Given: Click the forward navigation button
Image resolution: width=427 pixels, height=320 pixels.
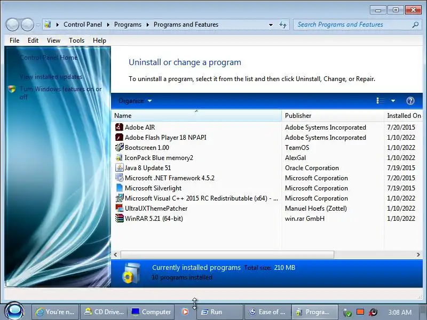Looking at the screenshot, I should (x=28, y=25).
